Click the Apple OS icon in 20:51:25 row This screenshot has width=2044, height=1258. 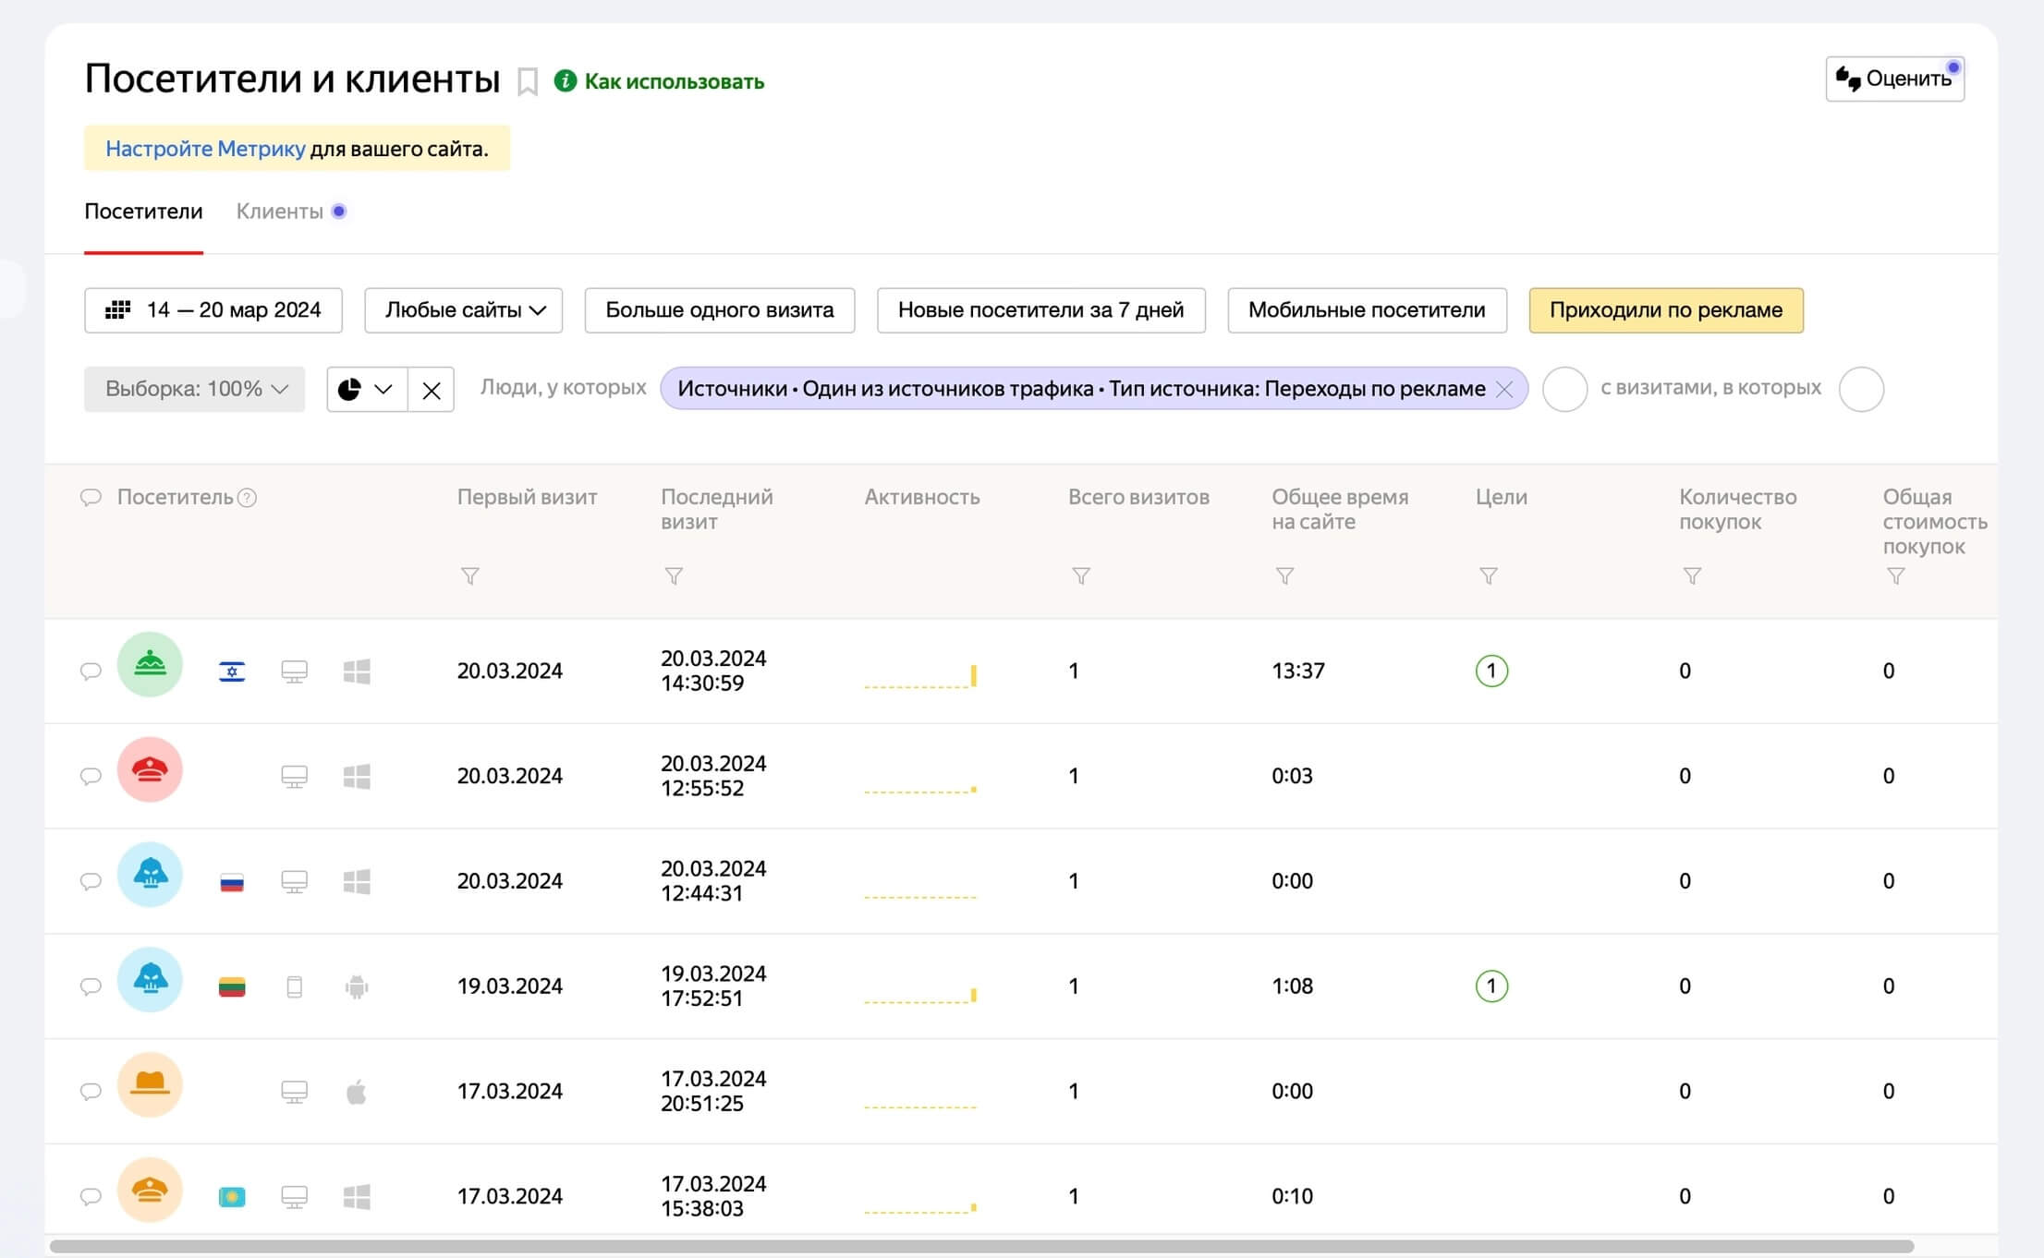pyautogui.click(x=357, y=1093)
